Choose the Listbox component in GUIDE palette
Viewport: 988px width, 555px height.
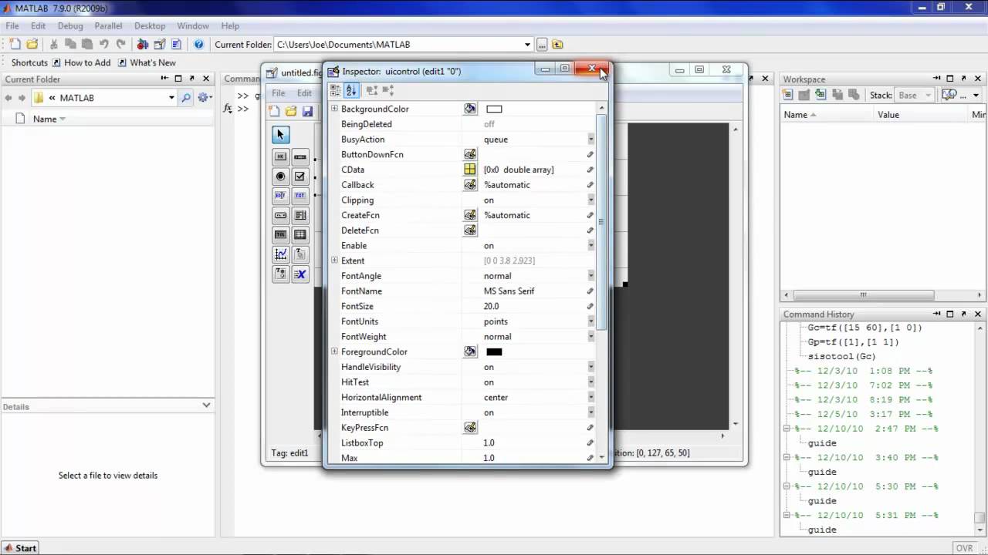tap(300, 215)
